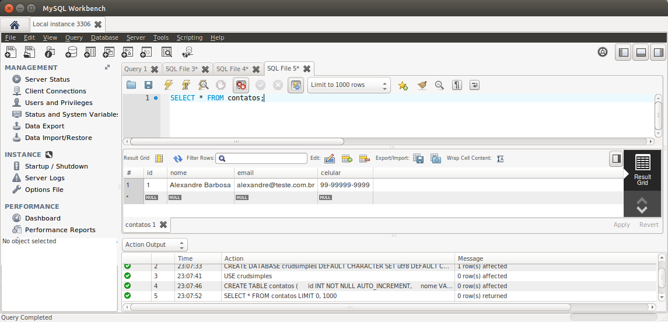Create a new function icon
This screenshot has height=322, width=668.
coord(146,52)
